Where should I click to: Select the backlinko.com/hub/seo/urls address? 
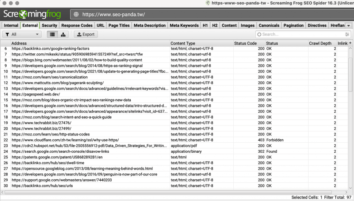42,186
